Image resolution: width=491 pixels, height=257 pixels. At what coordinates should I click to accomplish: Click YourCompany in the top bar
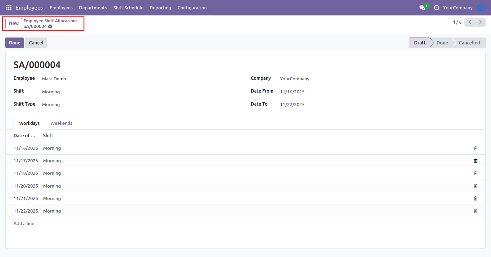tap(458, 8)
